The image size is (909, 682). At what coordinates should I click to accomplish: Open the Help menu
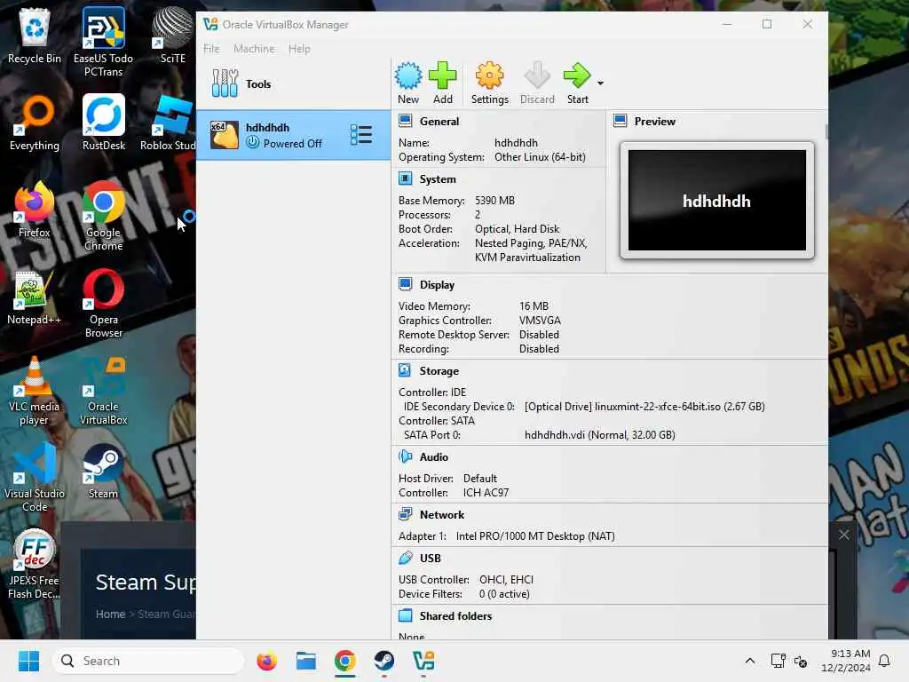point(299,49)
